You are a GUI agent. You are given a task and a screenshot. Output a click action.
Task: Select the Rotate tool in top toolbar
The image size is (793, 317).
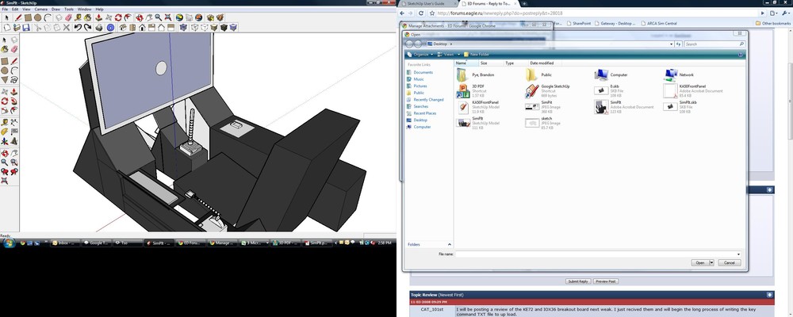(118, 17)
